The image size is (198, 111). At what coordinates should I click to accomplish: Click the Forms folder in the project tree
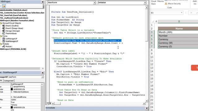coord(5,36)
